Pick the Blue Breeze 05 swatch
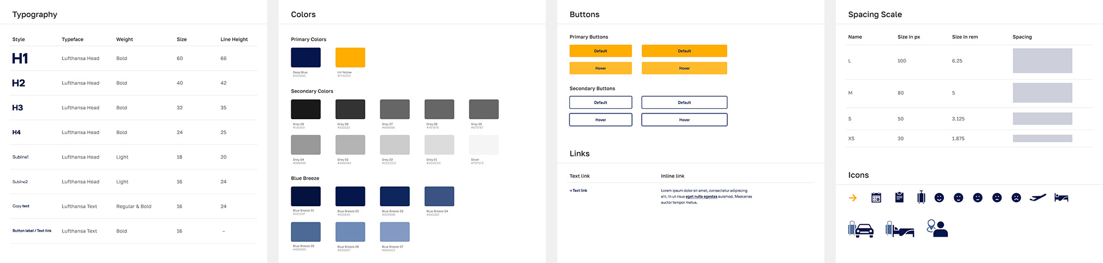 pos(306,231)
